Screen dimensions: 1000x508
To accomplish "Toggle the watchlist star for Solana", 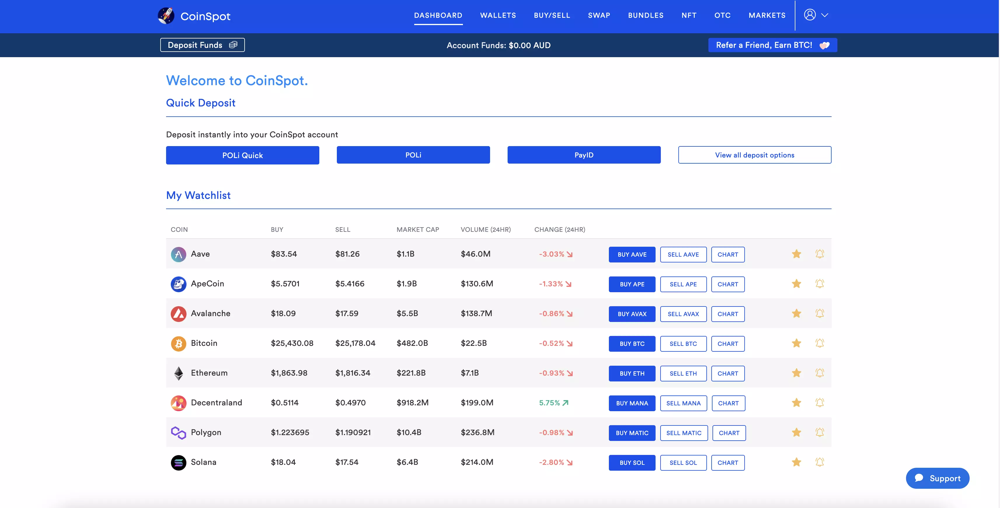I will point(796,462).
